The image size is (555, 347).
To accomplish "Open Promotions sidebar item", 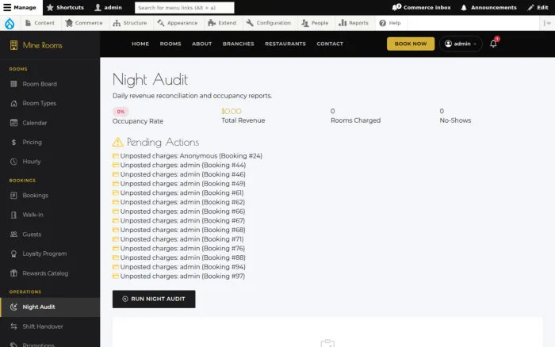I will 38,345.
